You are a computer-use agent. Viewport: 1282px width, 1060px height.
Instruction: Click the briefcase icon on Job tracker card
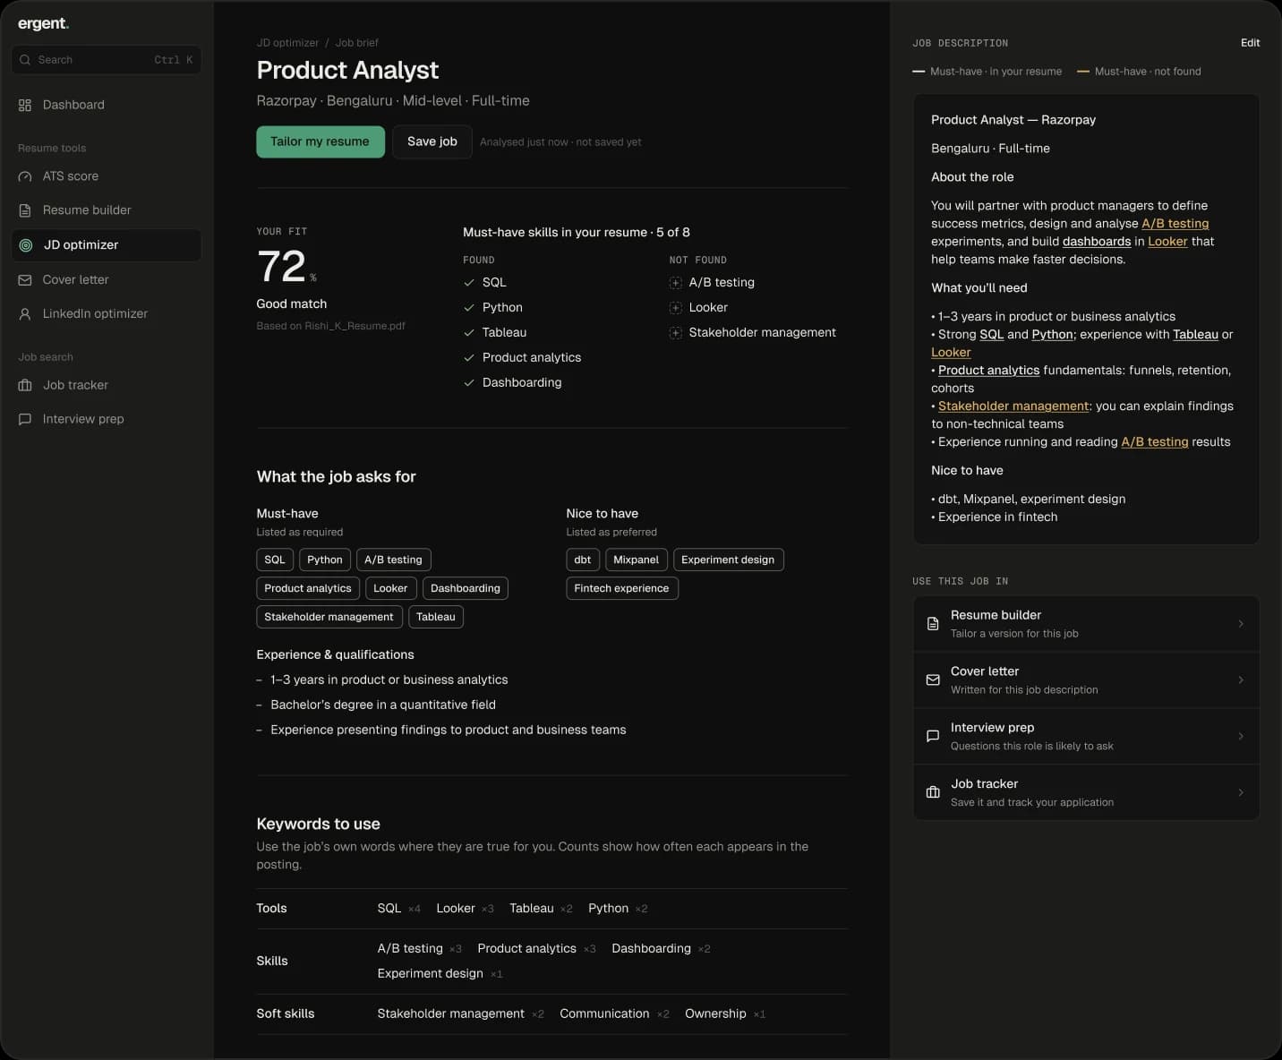click(933, 792)
